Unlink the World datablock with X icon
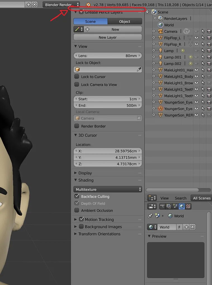 point(192,227)
